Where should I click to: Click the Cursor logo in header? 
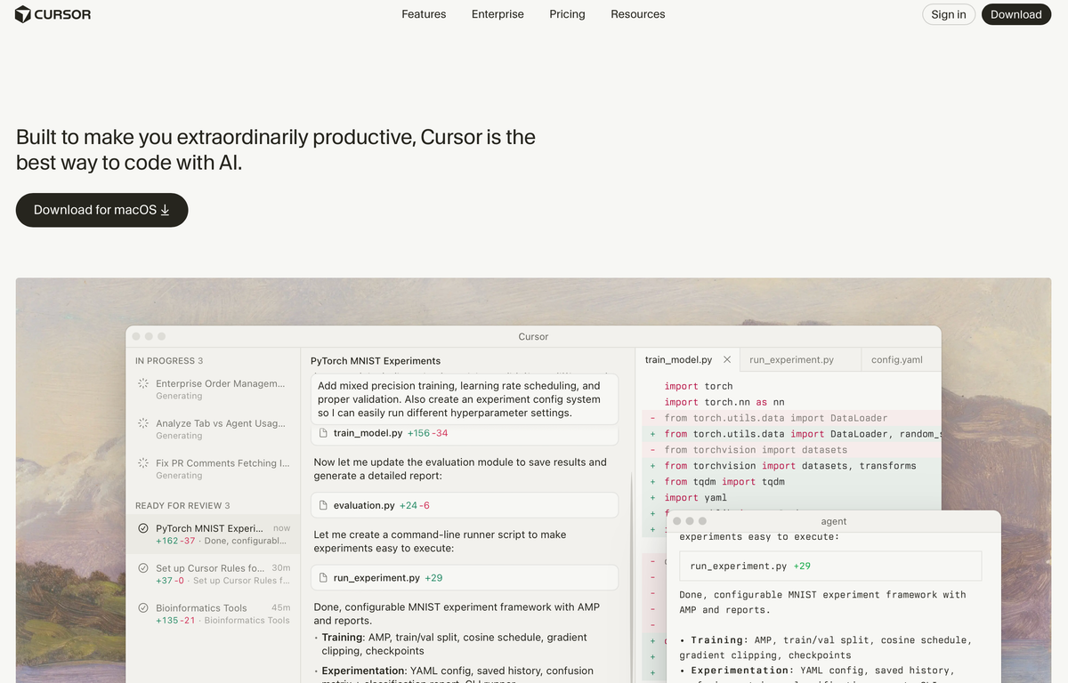(x=53, y=14)
